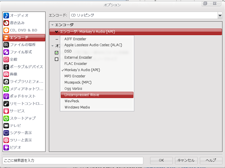This screenshot has width=225, height=168.
Task: Select the disc burning icon in sidebar
Action: coord(6,23)
